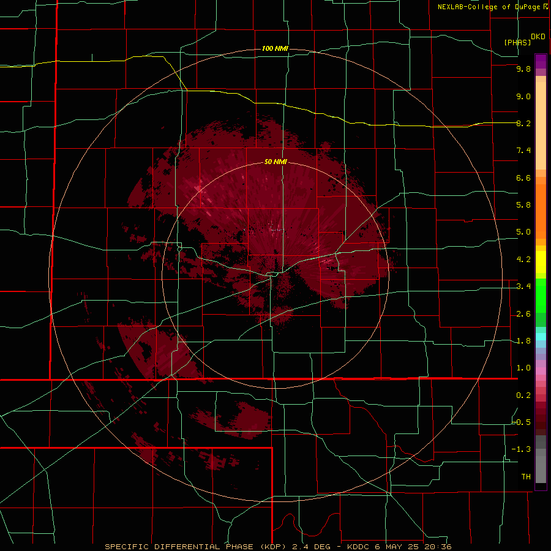Select the purple swatch atop color scale
Screen dimensions: 551x551
(541, 61)
